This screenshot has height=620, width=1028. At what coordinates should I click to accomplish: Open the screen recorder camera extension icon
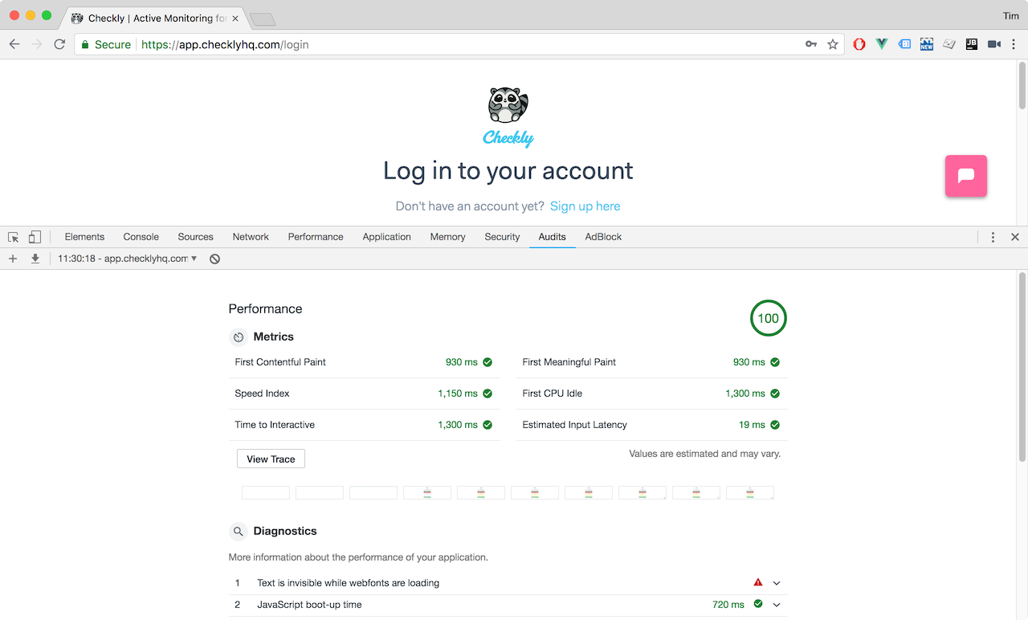[x=993, y=44]
